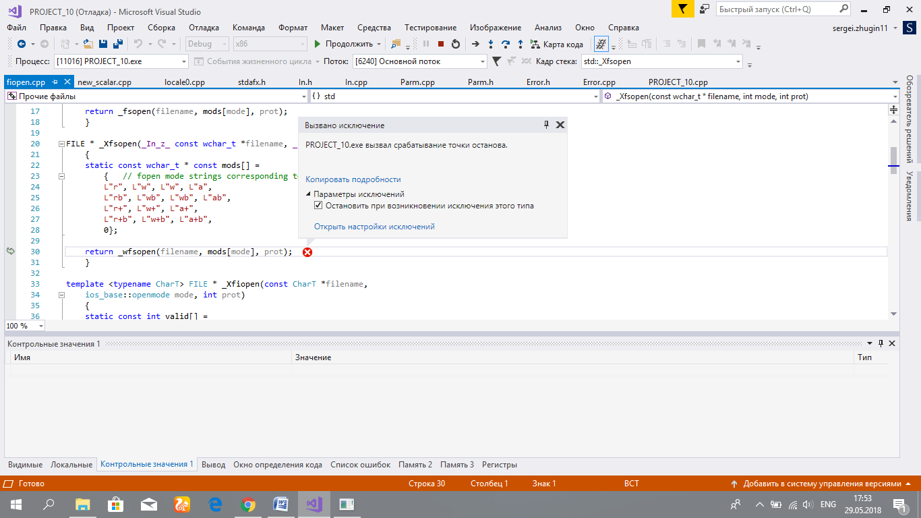
Task: Open Сборка menu
Action: 162,28
